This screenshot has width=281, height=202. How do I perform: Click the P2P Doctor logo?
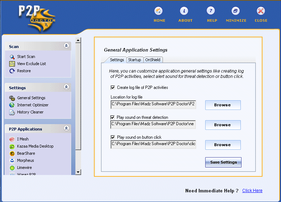tap(37, 18)
